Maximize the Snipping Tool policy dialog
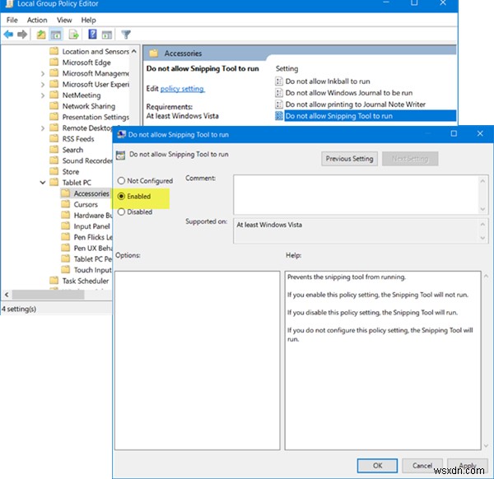This screenshot has width=494, height=479. (454, 133)
